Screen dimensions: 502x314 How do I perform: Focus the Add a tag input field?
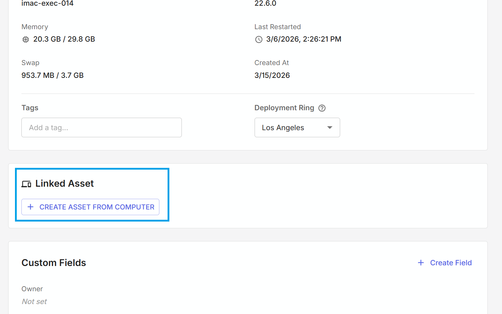pos(102,128)
